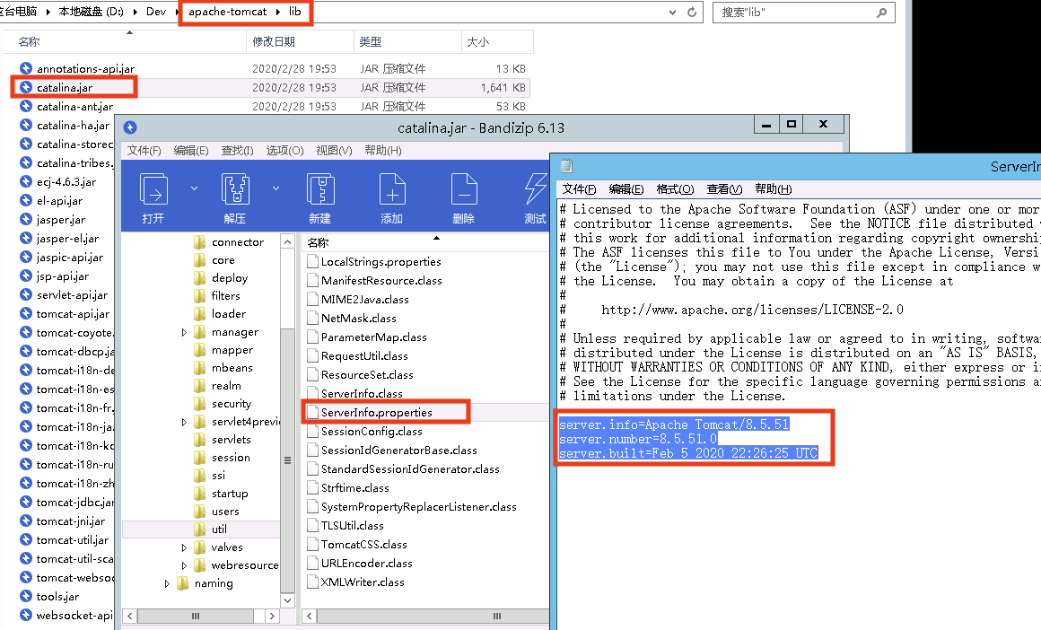Click the search magnifier icon in Explorer
The width and height of the screenshot is (1041, 630).
point(881,12)
